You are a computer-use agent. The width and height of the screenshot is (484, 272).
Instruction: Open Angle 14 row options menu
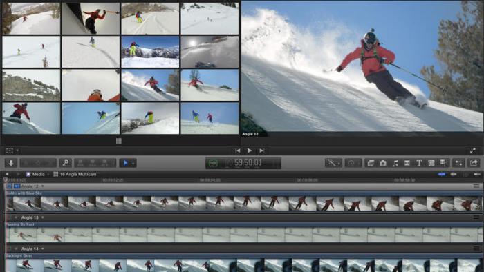point(476,249)
